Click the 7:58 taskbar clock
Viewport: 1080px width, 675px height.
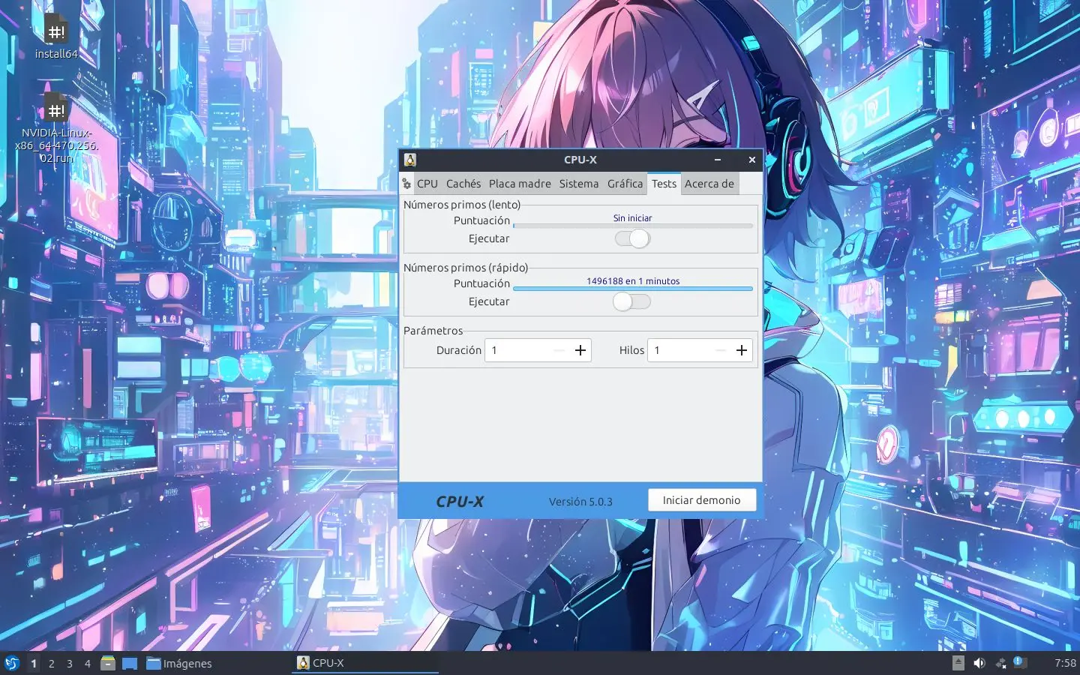pyautogui.click(x=1065, y=663)
